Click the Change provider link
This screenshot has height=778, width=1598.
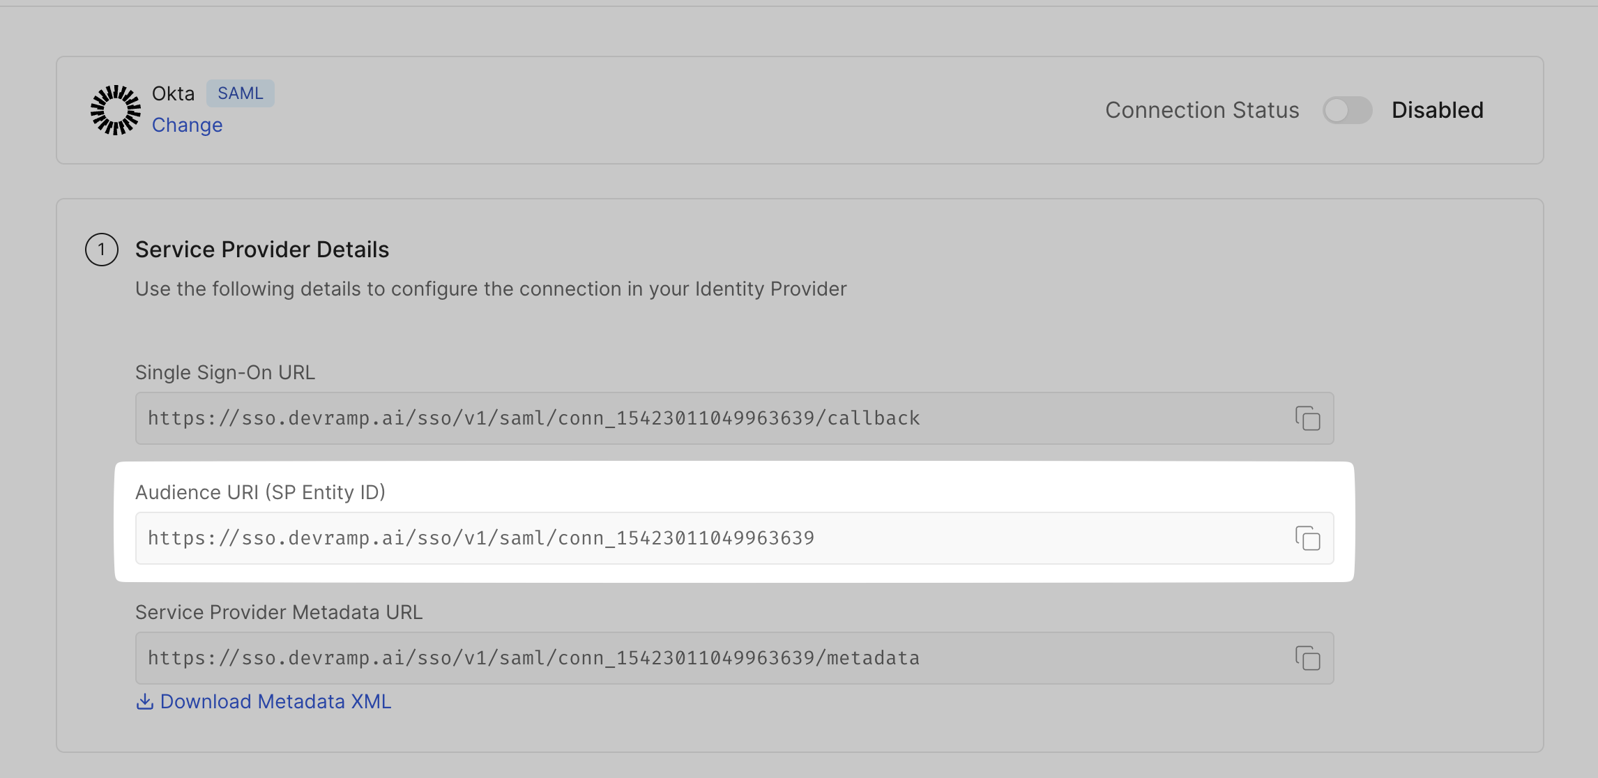pyautogui.click(x=187, y=125)
